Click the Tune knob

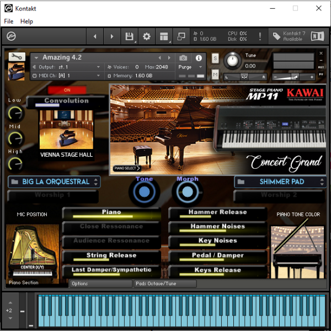click(x=232, y=61)
